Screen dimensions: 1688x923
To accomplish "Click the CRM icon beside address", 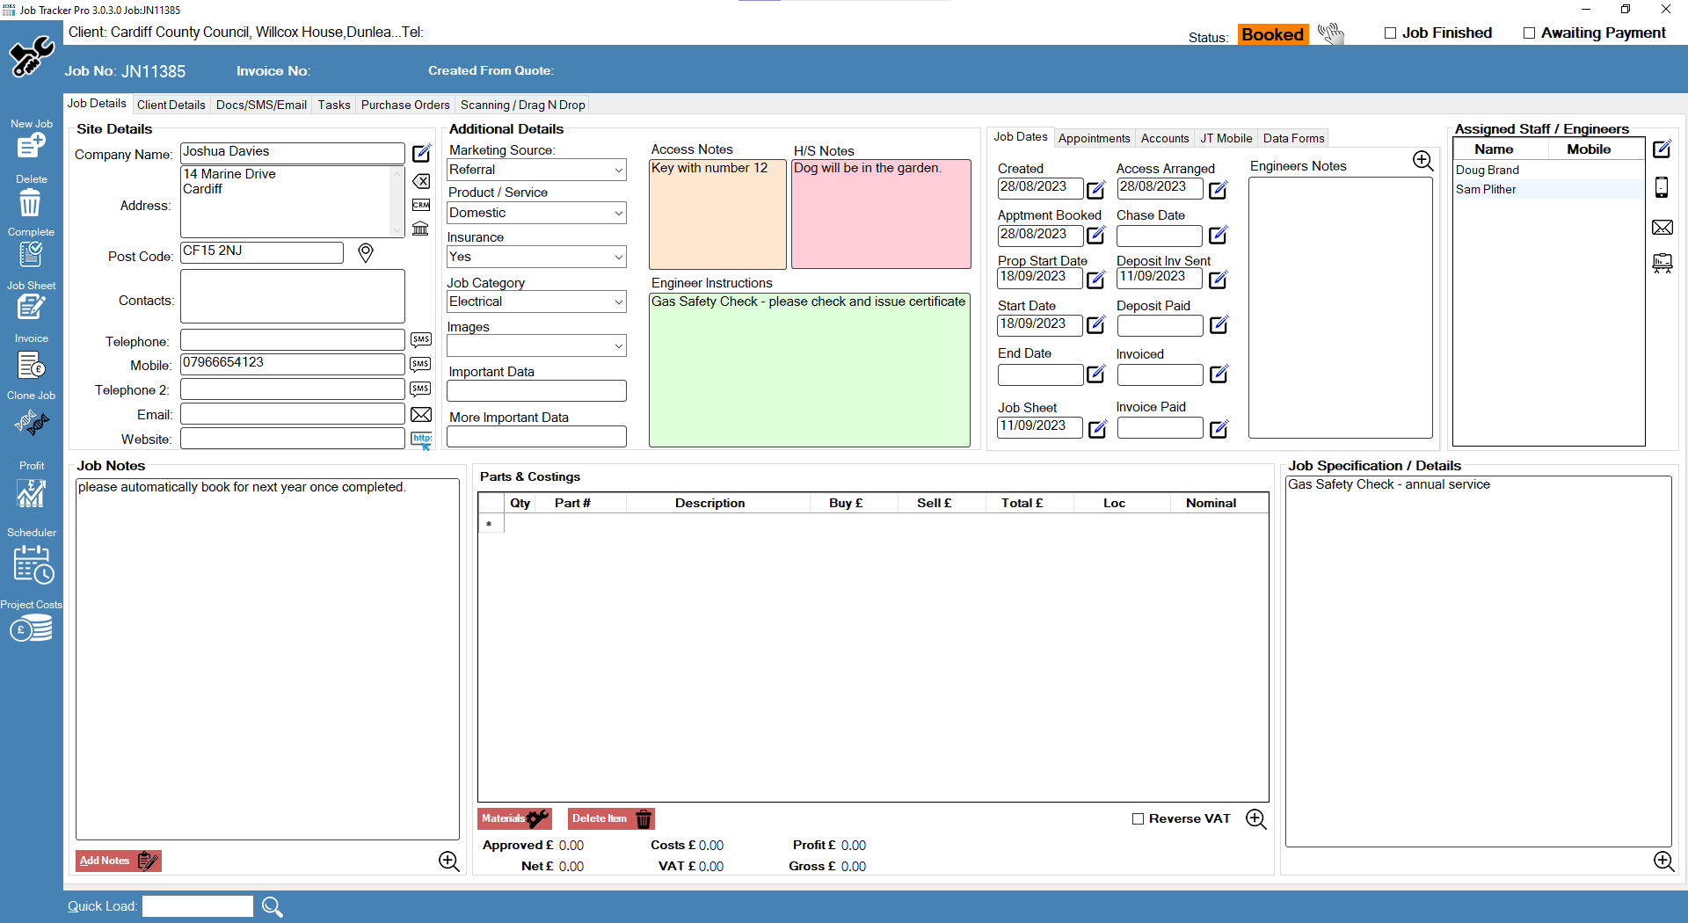I will (421, 205).
